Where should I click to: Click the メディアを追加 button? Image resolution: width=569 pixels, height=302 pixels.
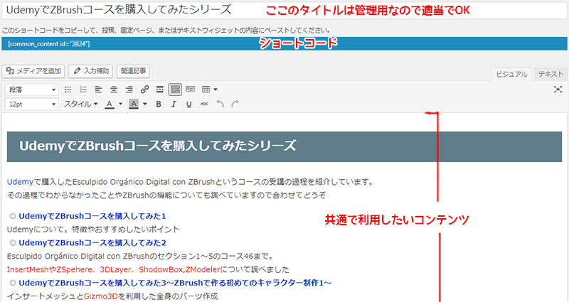(34, 71)
